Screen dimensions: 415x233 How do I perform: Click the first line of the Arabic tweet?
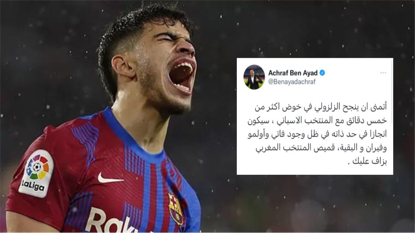321,107
